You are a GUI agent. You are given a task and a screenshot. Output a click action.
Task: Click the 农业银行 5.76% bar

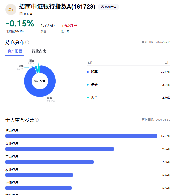(39, 175)
